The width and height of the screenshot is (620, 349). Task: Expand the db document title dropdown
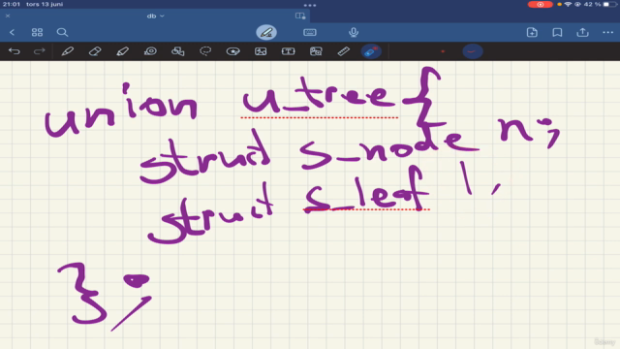[155, 16]
